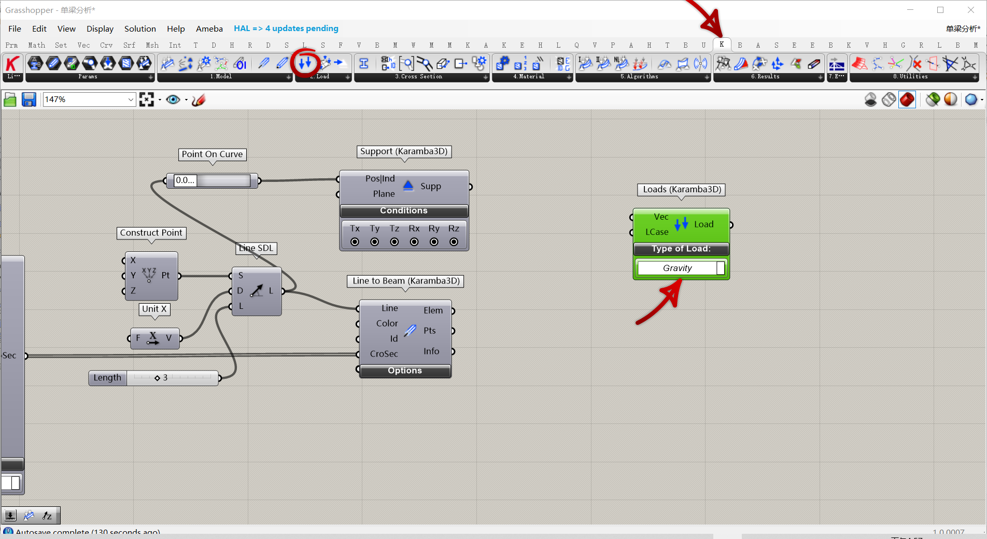The width and height of the screenshot is (987, 539).
Task: Open the Ameba menu
Action: coord(209,29)
